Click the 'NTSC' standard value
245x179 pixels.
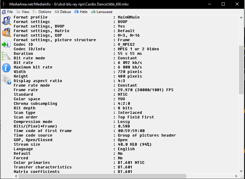[x=123, y=94]
